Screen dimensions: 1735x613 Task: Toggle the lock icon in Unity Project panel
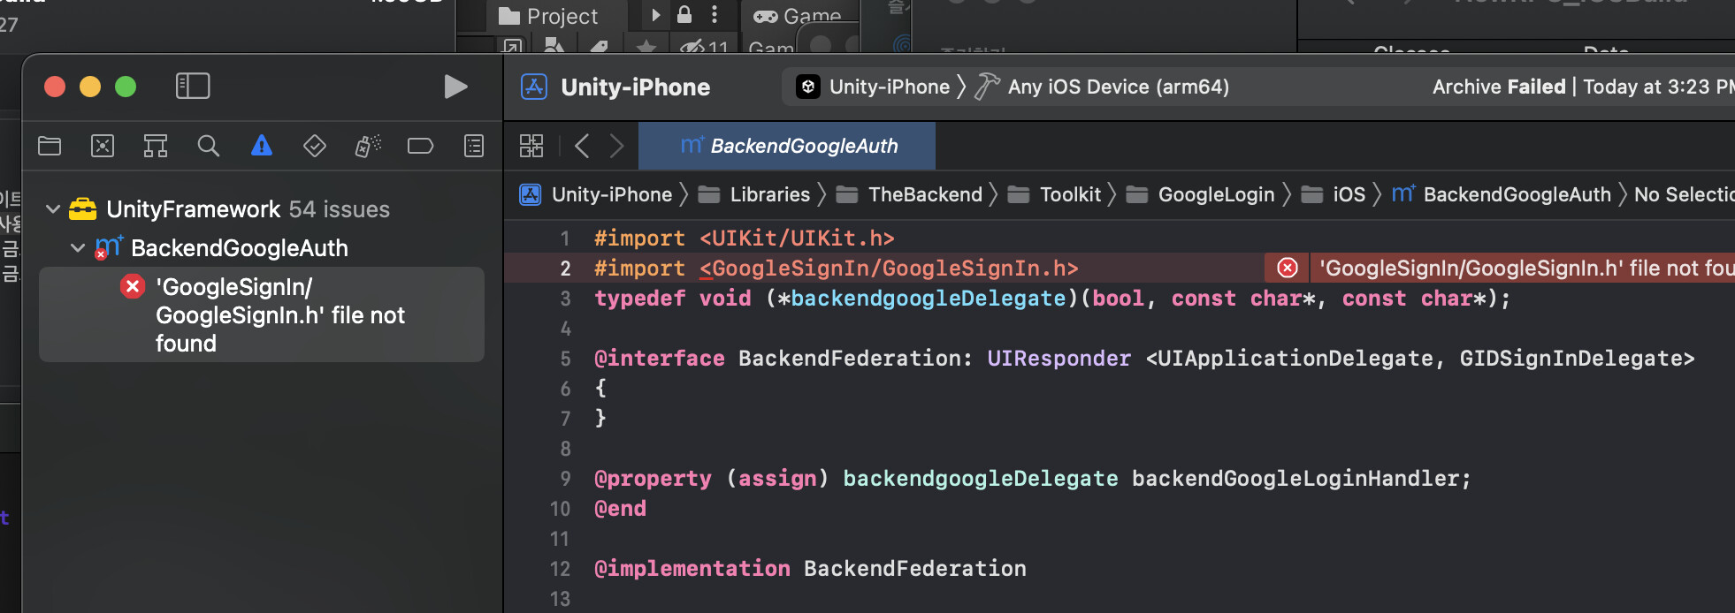pyautogui.click(x=684, y=14)
